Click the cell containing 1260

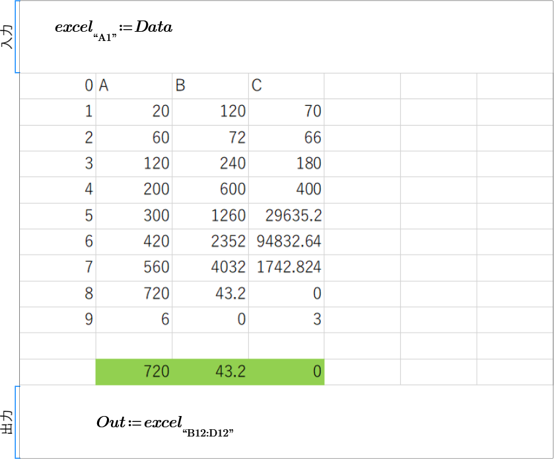coord(211,216)
